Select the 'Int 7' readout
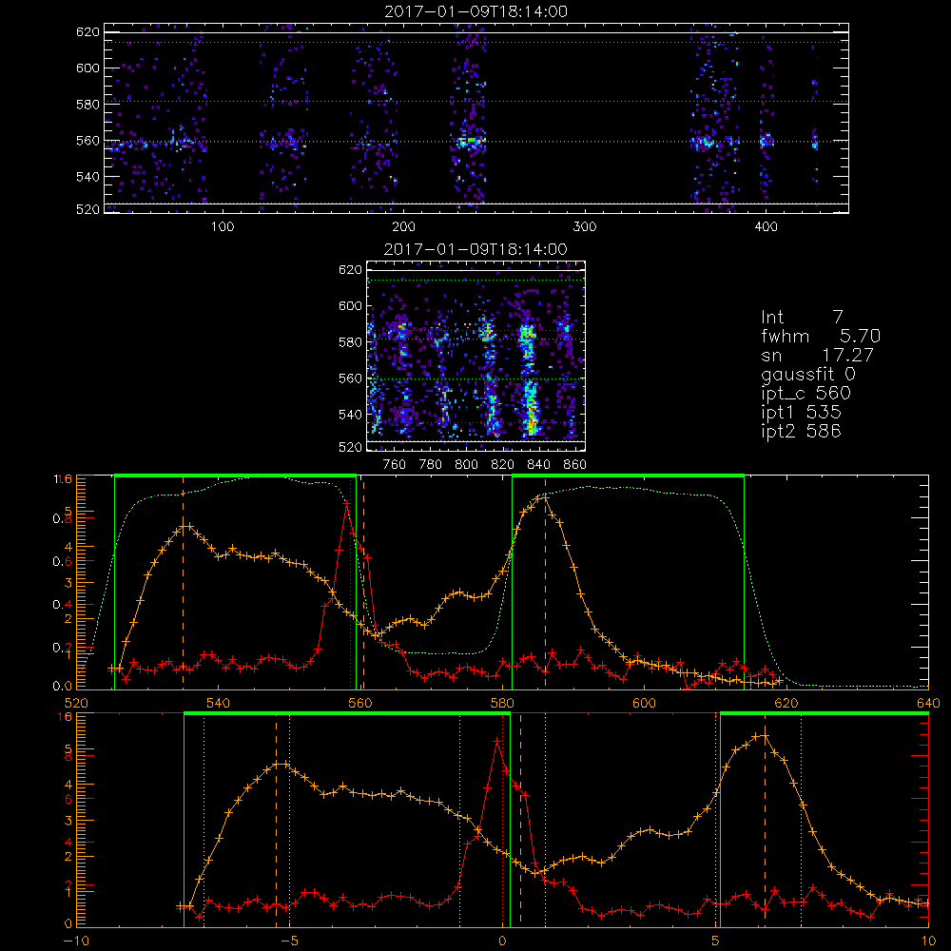The width and height of the screenshot is (951, 951). pos(802,317)
